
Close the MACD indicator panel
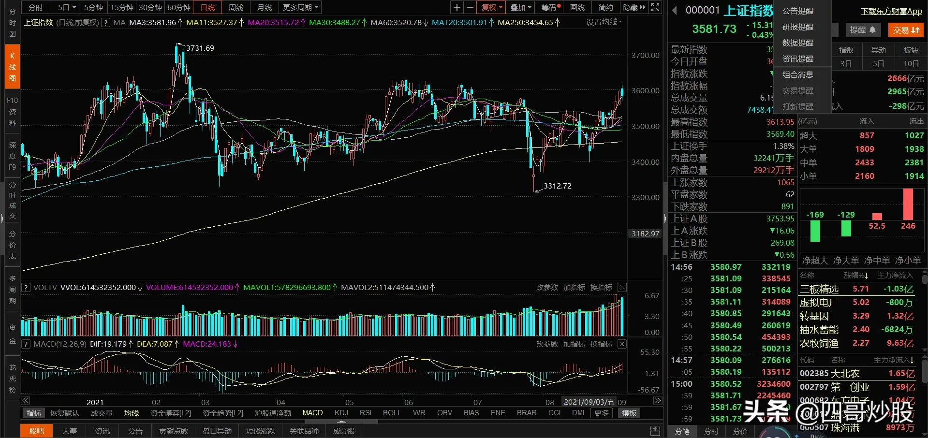point(622,344)
